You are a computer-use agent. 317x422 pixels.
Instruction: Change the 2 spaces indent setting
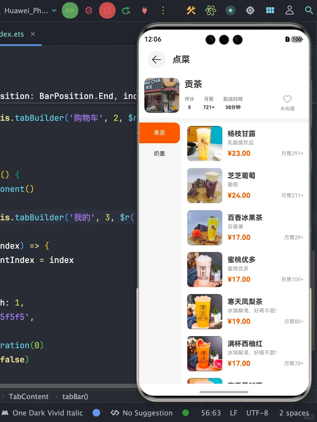294,413
